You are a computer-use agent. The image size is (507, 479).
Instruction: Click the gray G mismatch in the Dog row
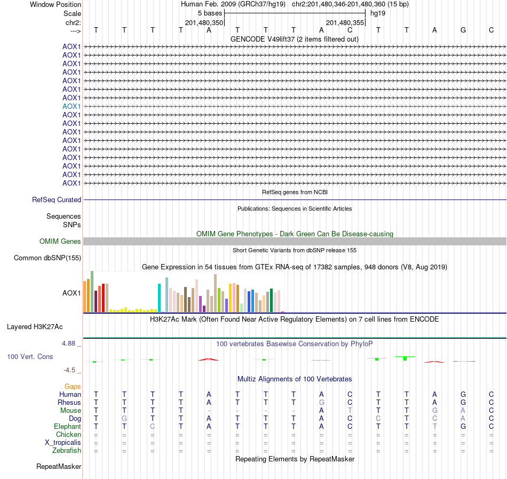tap(124, 418)
